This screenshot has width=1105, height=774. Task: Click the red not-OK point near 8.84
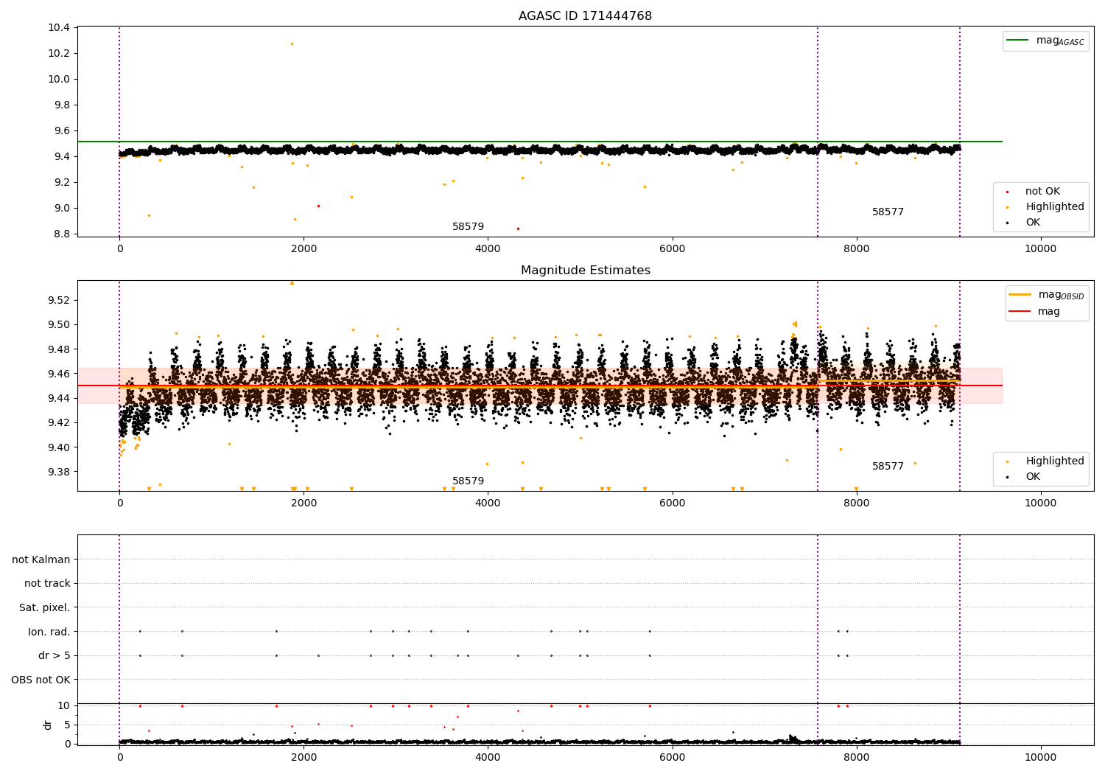[x=518, y=229]
